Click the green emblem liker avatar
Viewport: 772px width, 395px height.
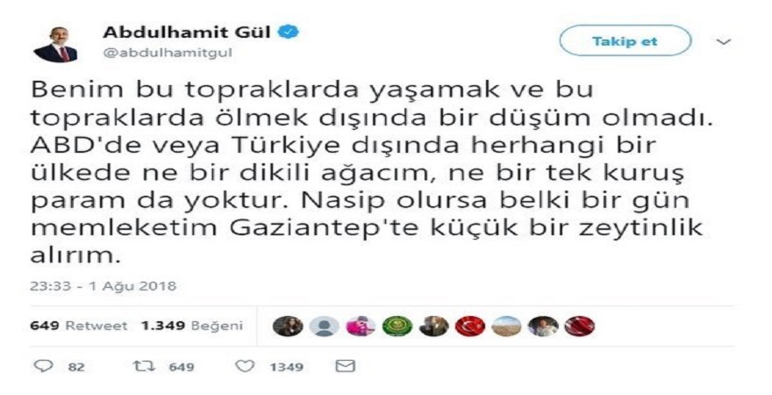(x=397, y=326)
